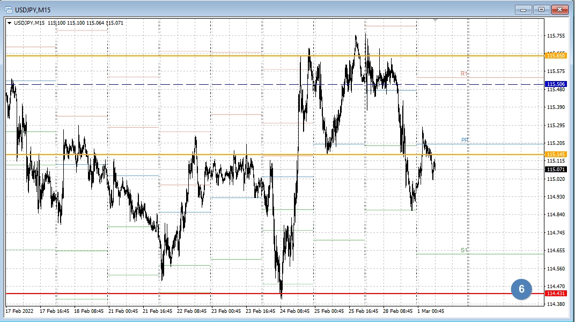Click the orange 115.145 price label

pyautogui.click(x=556, y=155)
